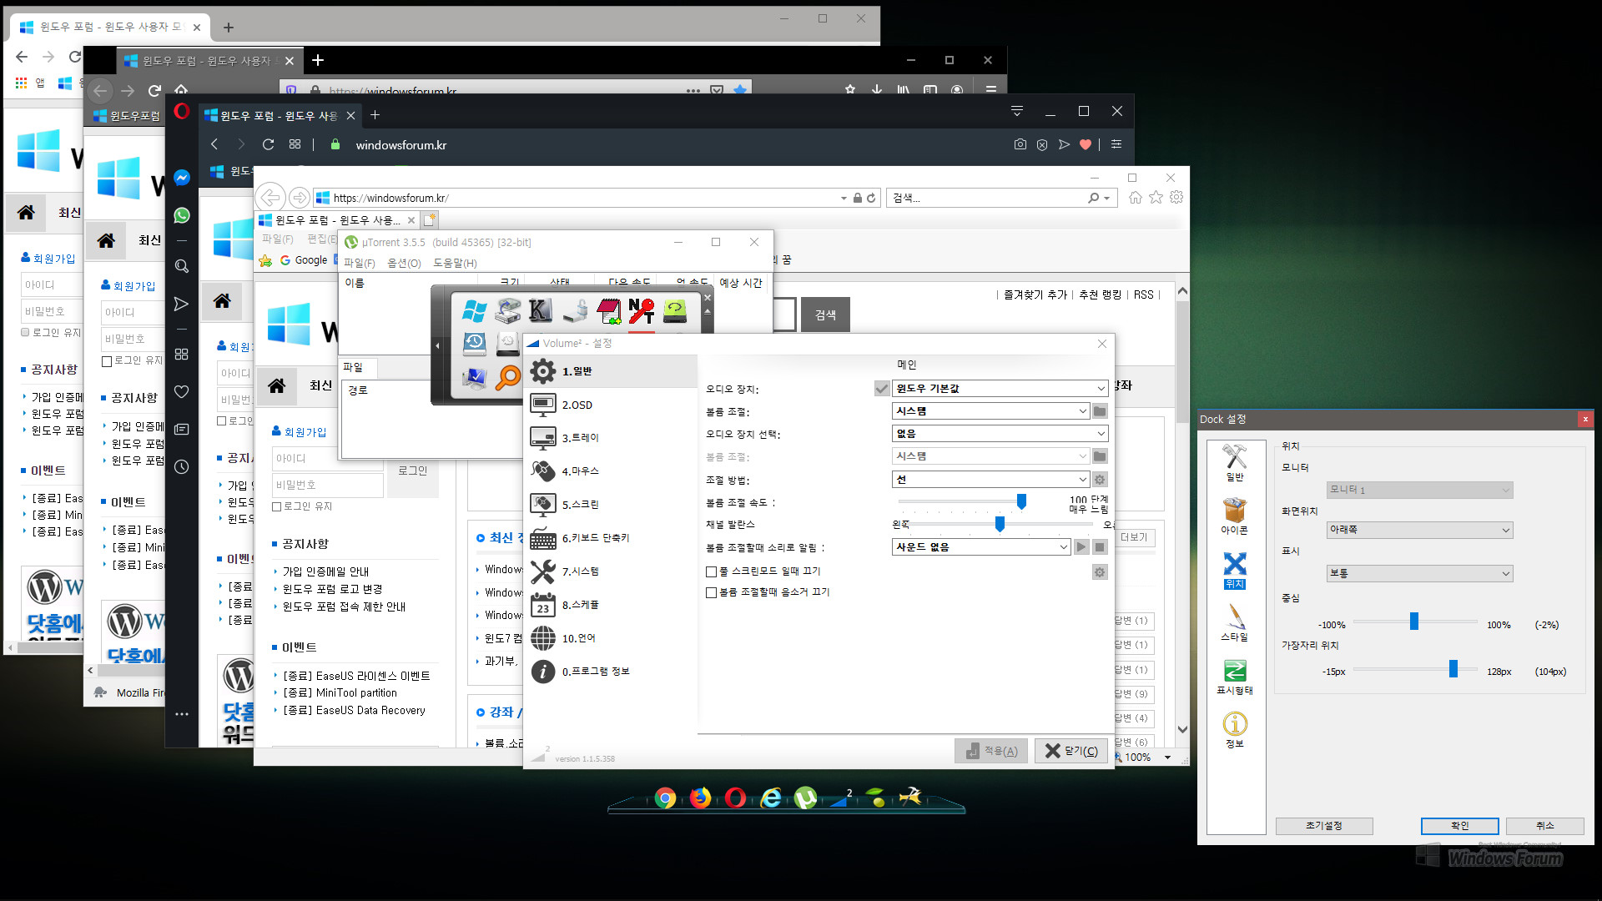The image size is (1602, 901).
Task: Toggle the check button beside 오디오 장치
Action: tap(881, 389)
